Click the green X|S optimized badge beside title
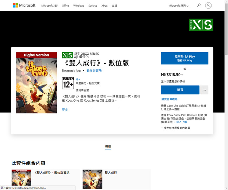Screen dimensions: 228x190 tap(67, 55)
